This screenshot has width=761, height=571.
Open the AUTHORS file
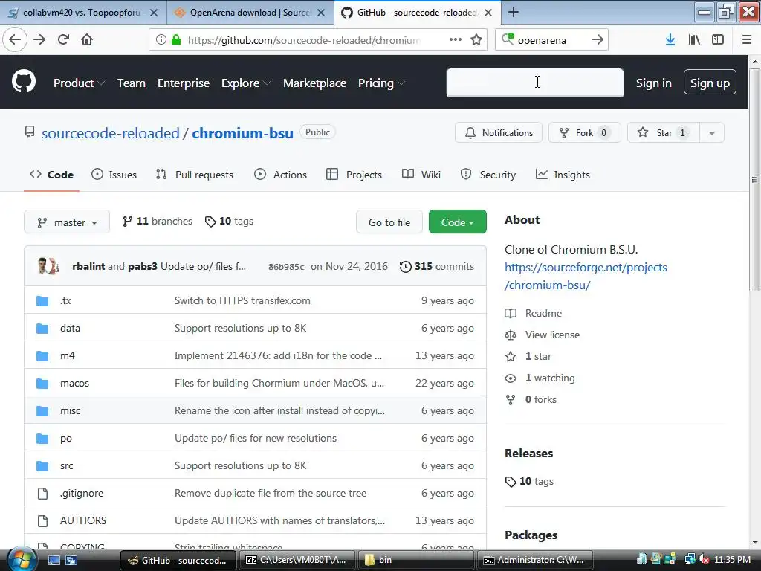[x=83, y=520]
